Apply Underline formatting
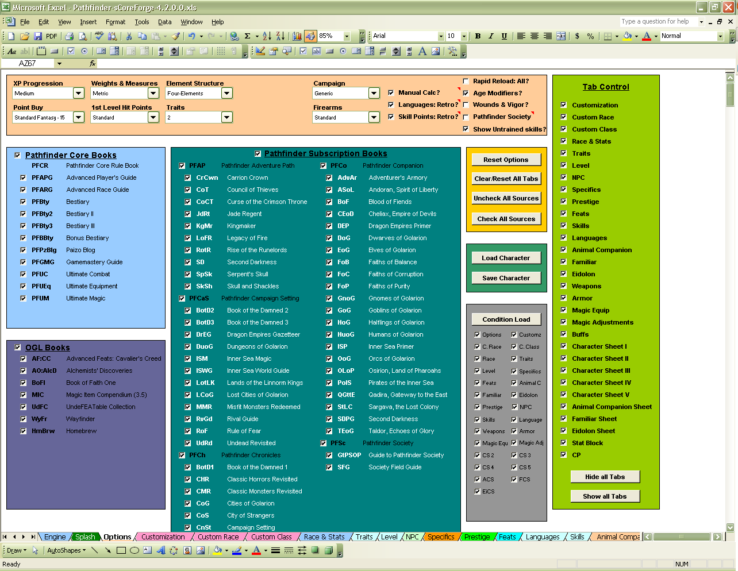This screenshot has height=571, width=738. (x=504, y=36)
